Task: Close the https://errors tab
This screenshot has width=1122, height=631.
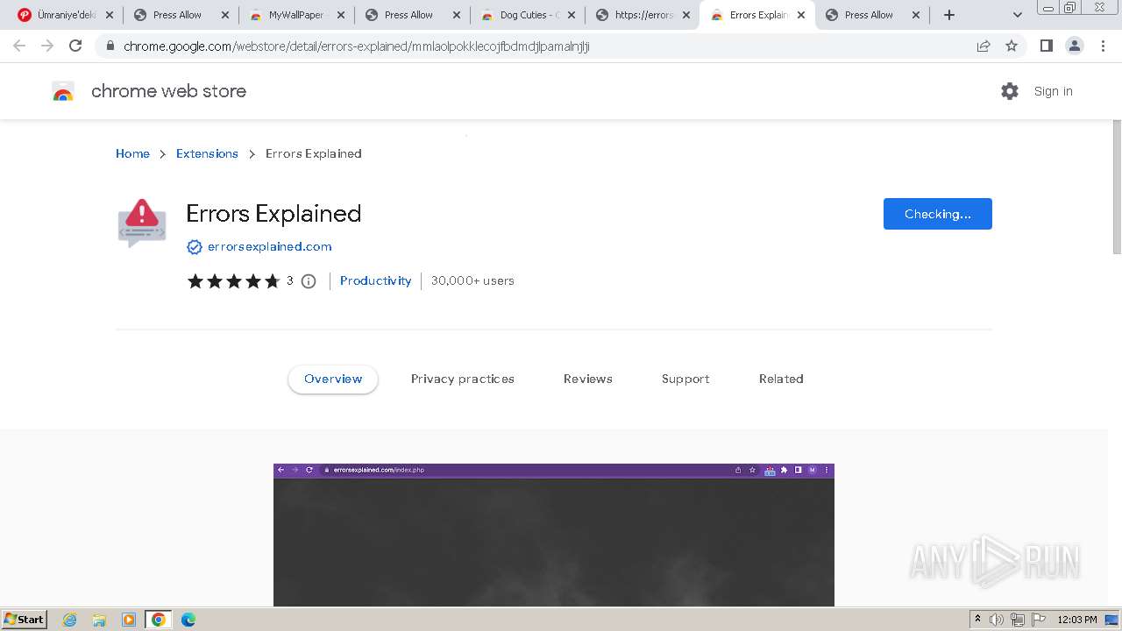Action: click(x=686, y=15)
